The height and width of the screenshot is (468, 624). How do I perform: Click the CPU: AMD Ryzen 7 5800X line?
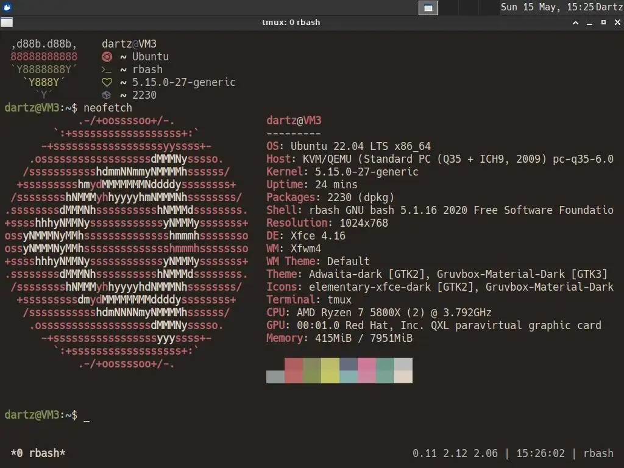click(379, 313)
